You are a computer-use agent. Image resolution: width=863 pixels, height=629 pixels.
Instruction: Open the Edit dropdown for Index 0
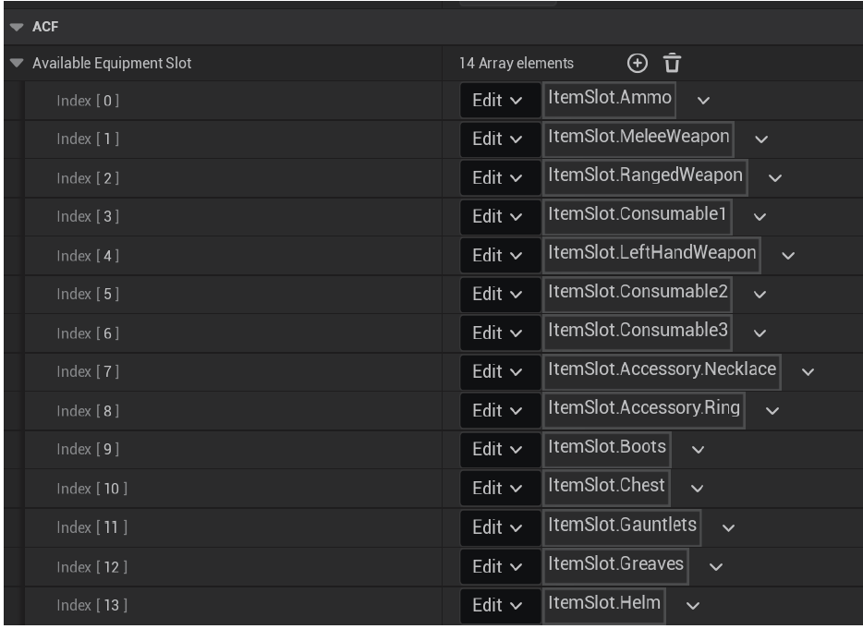(501, 100)
